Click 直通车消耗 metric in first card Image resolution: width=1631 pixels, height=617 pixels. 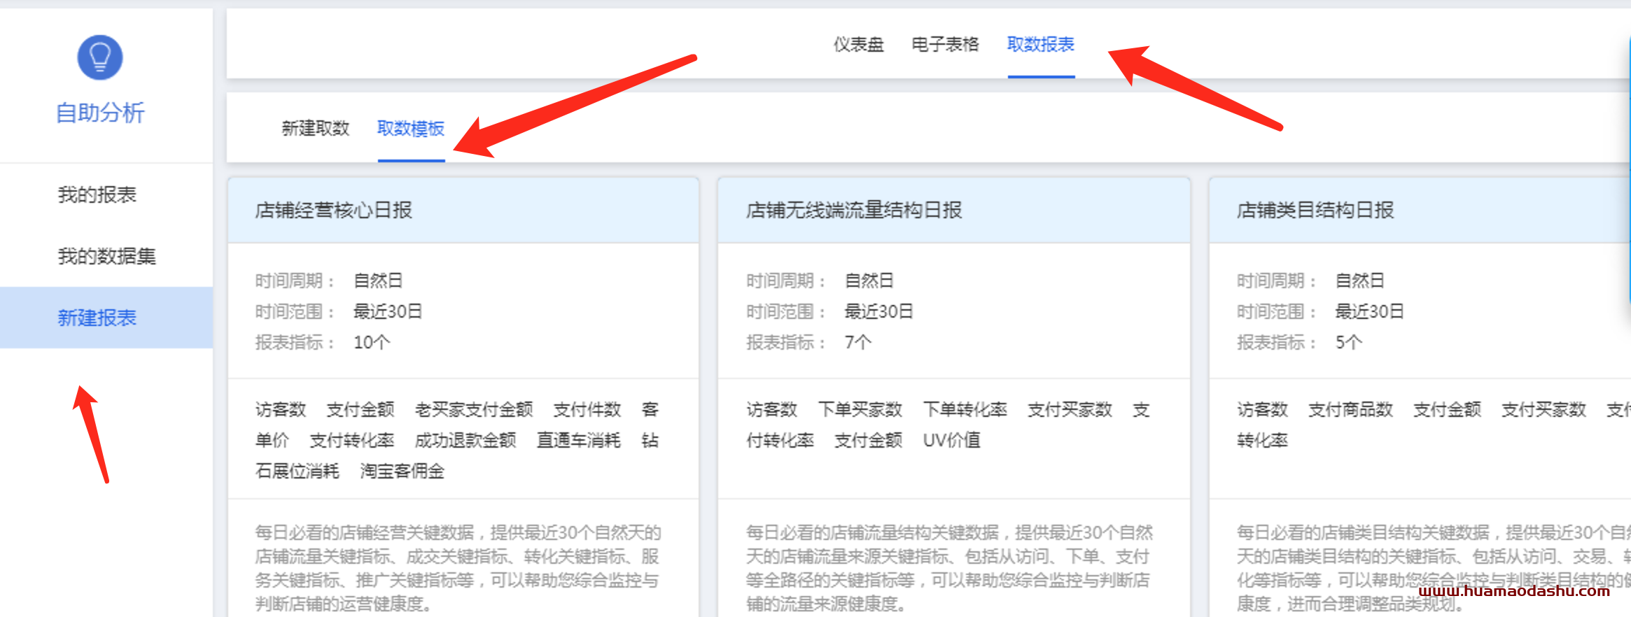[578, 440]
